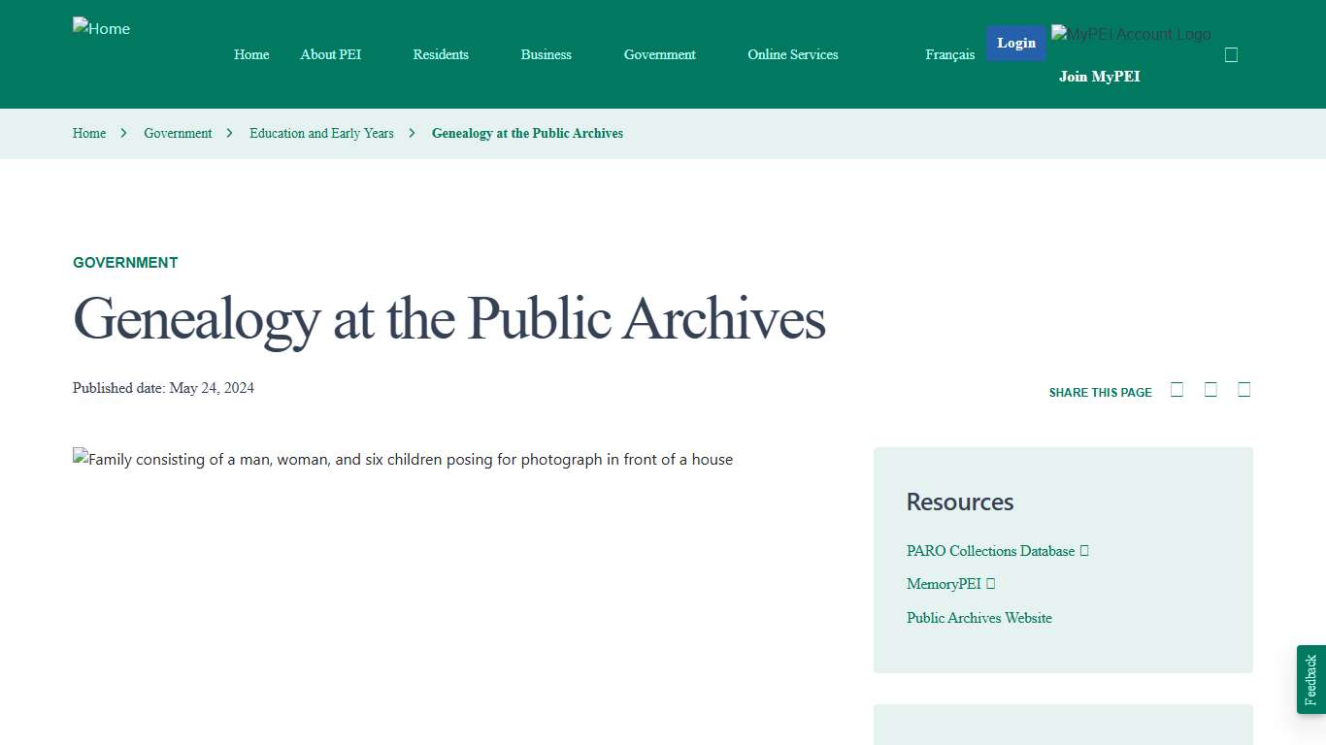
Task: Open the site search icon in header
Action: 1231,54
